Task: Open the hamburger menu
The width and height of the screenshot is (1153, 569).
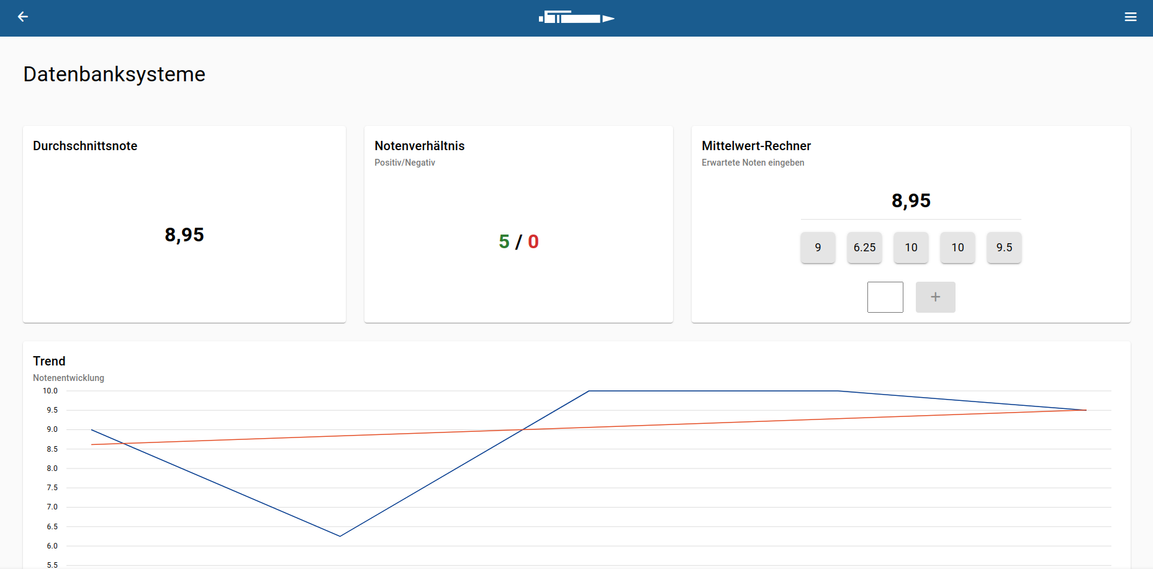Action: click(1130, 17)
